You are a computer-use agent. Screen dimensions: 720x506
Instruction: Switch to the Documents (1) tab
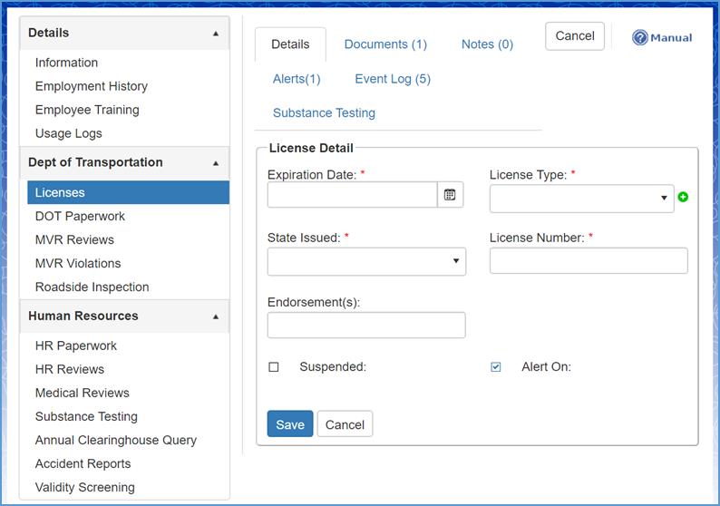click(385, 44)
